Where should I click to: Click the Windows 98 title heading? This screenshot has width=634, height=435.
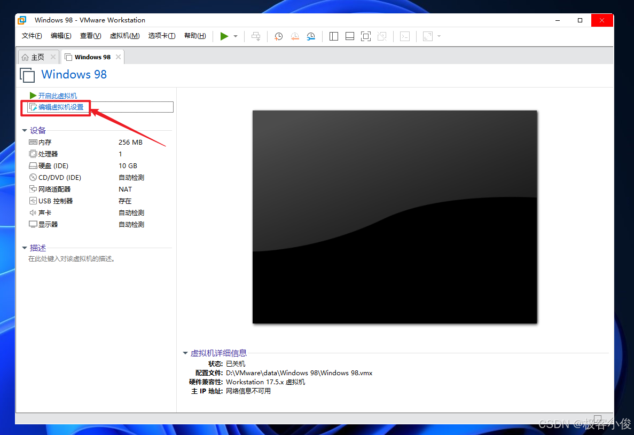pos(74,74)
